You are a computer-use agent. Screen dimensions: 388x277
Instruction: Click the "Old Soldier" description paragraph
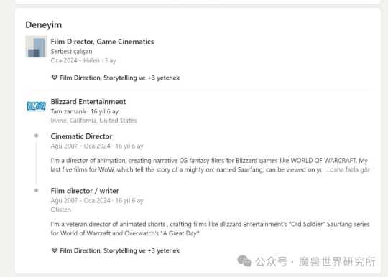(x=210, y=229)
